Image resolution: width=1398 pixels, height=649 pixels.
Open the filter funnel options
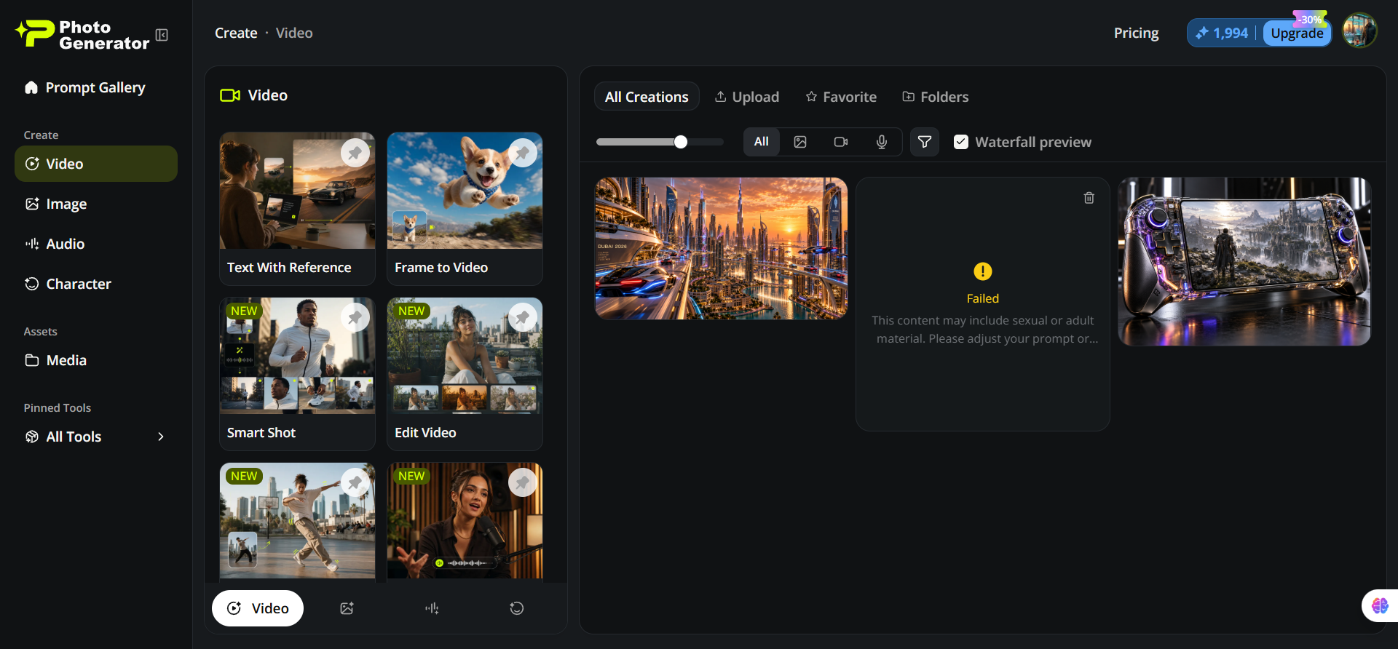925,142
